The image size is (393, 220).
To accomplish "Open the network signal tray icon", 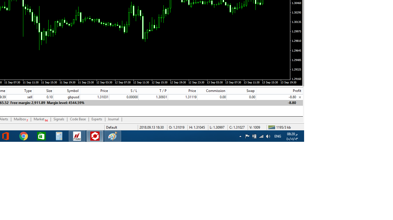I will (x=261, y=136).
